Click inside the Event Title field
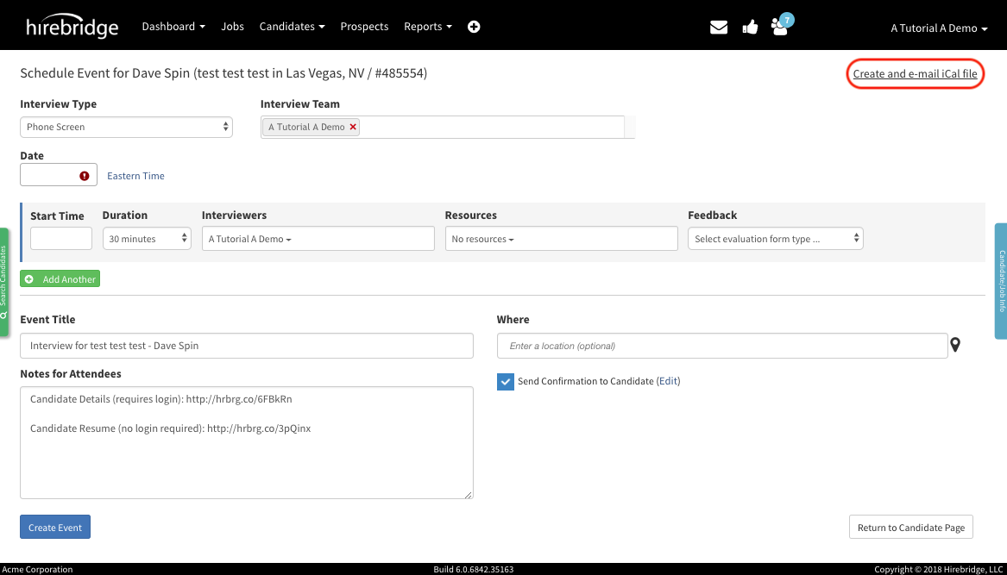This screenshot has width=1007, height=575. [x=246, y=345]
